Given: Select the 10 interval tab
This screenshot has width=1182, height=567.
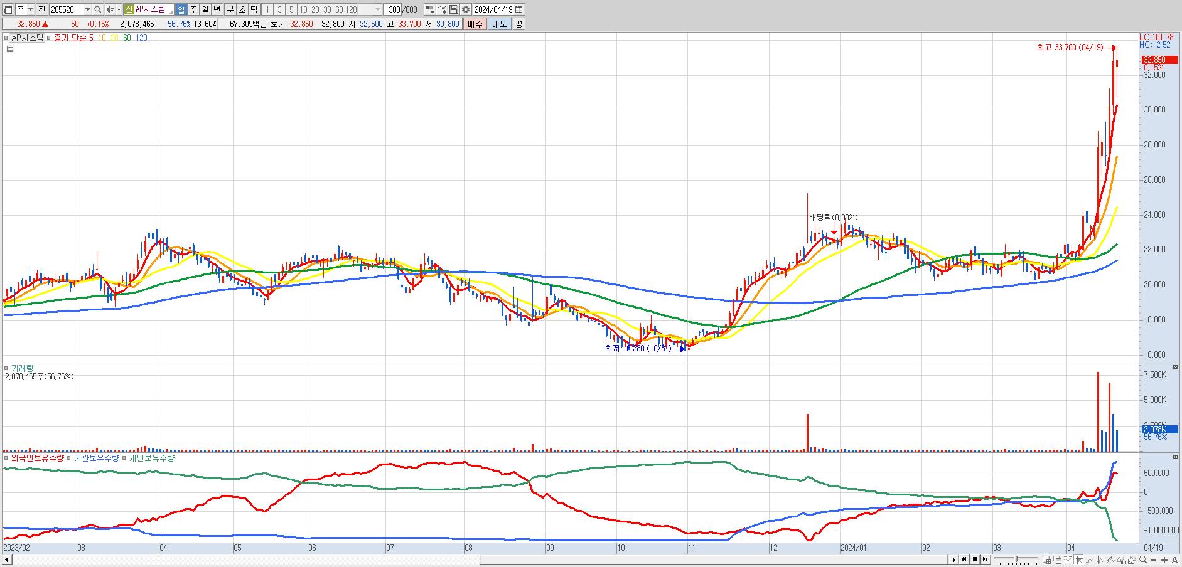Looking at the screenshot, I should pyautogui.click(x=303, y=9).
